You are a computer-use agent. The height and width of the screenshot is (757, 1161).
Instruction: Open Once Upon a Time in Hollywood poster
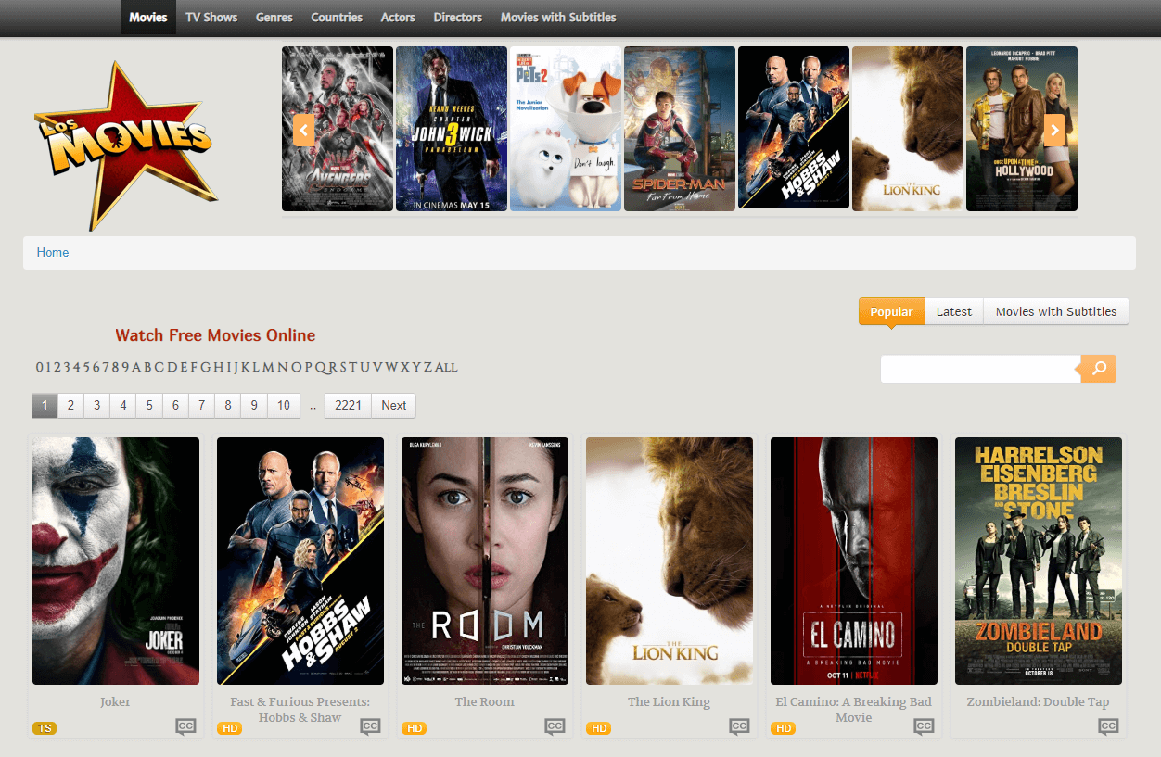tap(1022, 129)
